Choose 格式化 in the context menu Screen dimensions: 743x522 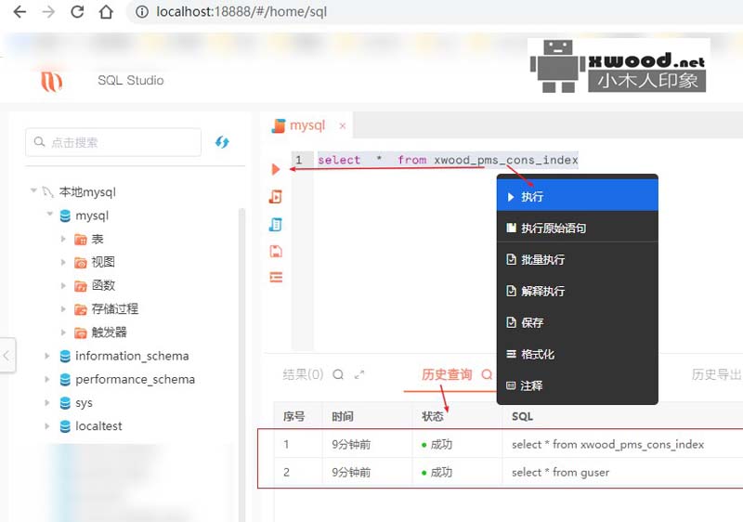pyautogui.click(x=577, y=354)
